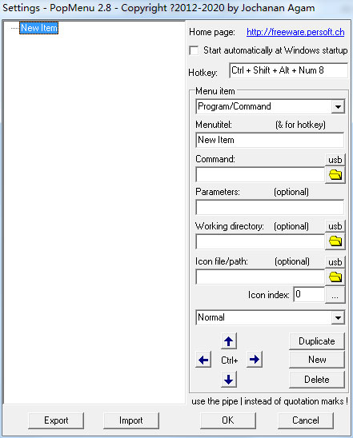
Task: Click into the Hotkey field
Action: pyautogui.click(x=288, y=70)
